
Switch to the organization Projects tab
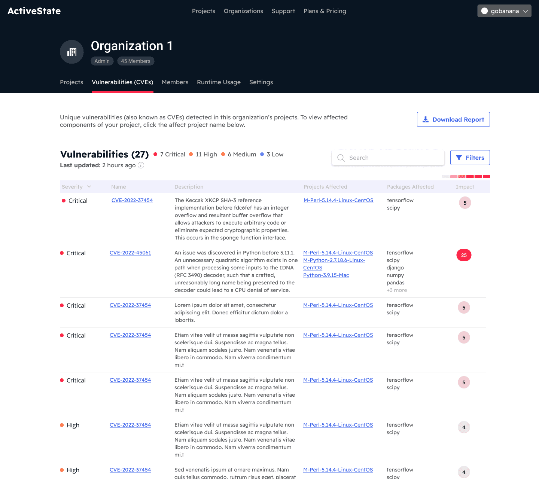(71, 82)
